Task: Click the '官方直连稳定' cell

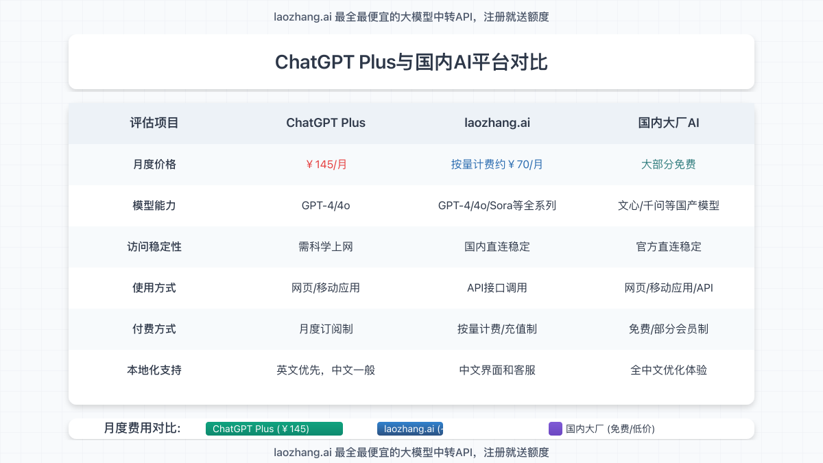Action: point(669,247)
